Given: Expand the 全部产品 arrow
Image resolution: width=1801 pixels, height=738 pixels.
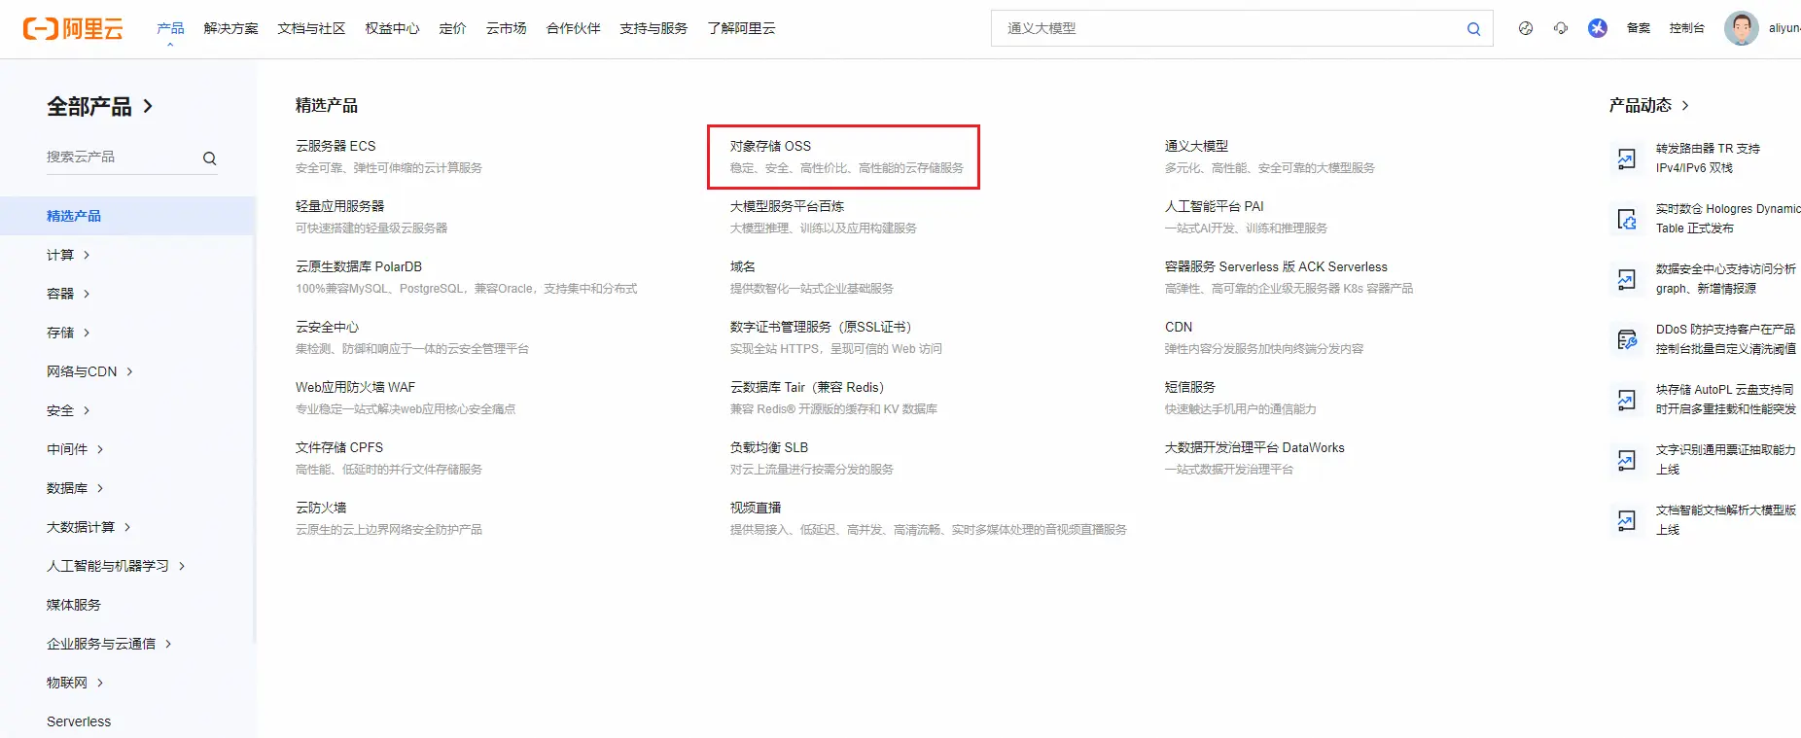Looking at the screenshot, I should coord(148,106).
